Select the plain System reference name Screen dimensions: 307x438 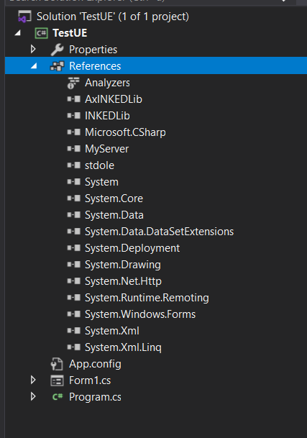click(101, 183)
